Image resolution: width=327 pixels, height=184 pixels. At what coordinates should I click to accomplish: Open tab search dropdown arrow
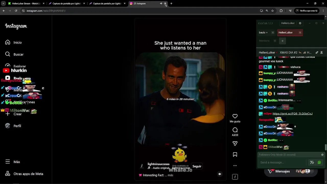[x=3, y=4]
